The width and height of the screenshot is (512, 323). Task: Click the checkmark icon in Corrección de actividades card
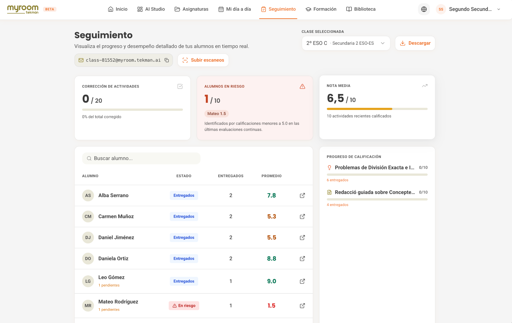(x=180, y=86)
